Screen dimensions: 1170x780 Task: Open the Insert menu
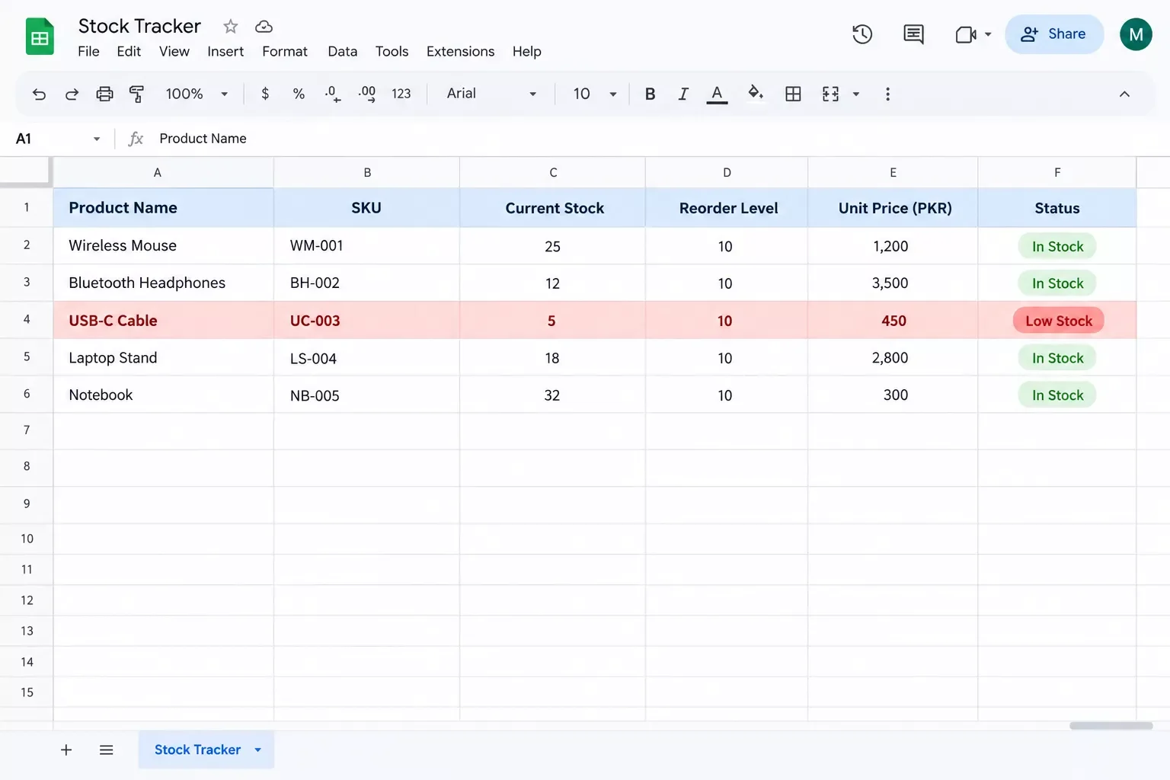pyautogui.click(x=225, y=52)
